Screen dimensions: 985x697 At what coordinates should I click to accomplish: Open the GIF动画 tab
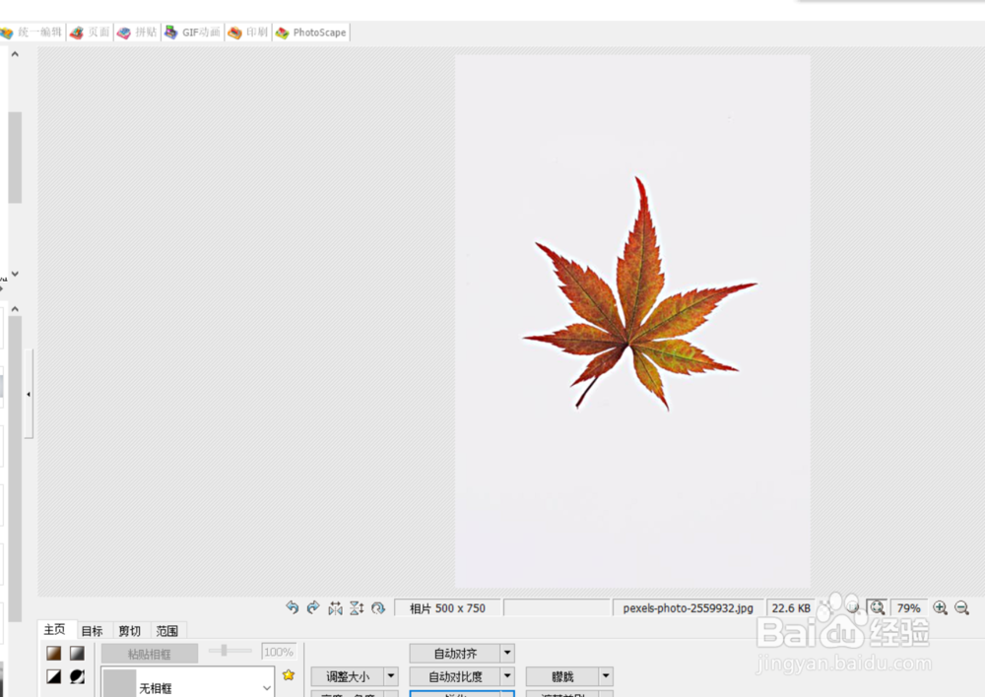[x=192, y=32]
